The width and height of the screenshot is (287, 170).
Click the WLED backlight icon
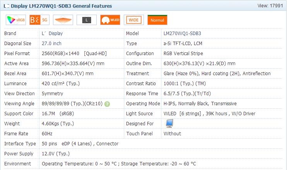coord(110,20)
